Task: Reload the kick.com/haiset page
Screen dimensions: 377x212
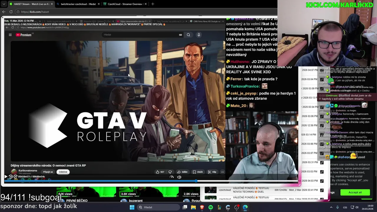Action: [x=11, y=12]
